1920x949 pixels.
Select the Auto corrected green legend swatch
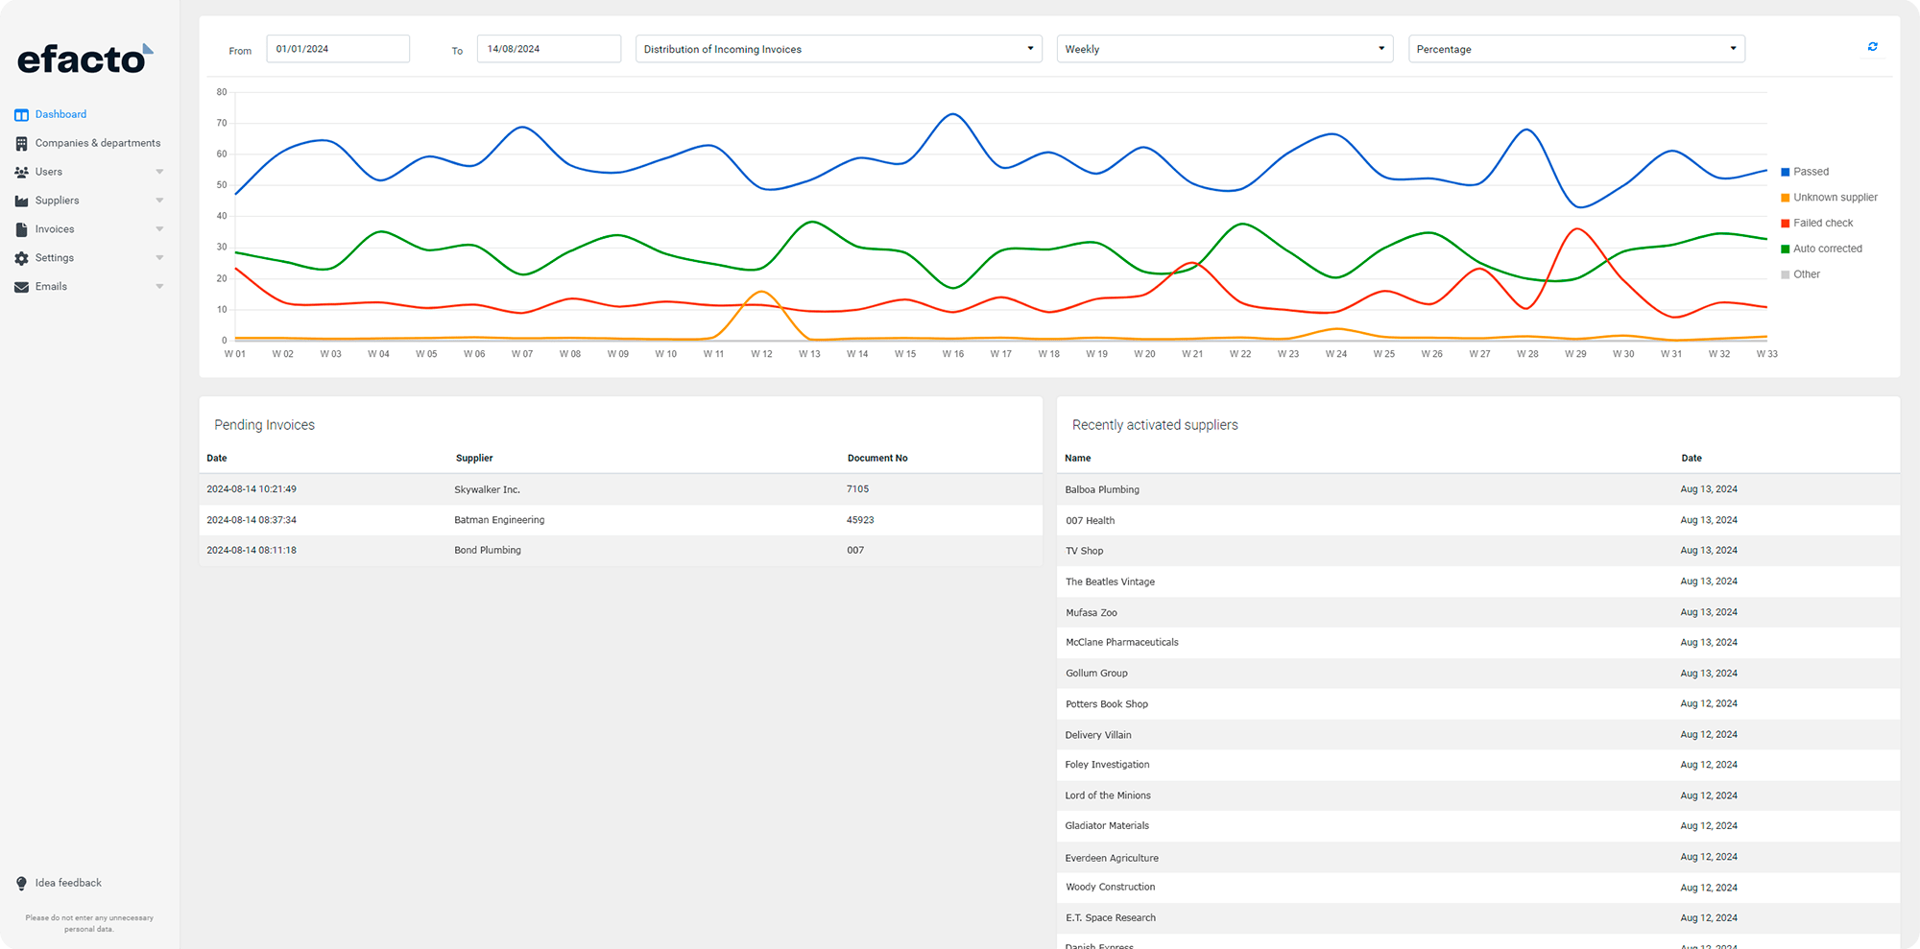pos(1785,249)
